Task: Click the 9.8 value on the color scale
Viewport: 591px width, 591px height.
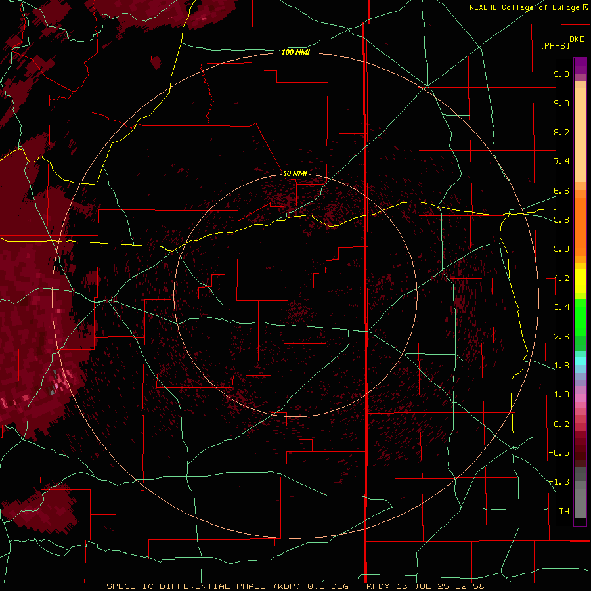Action: (561, 74)
